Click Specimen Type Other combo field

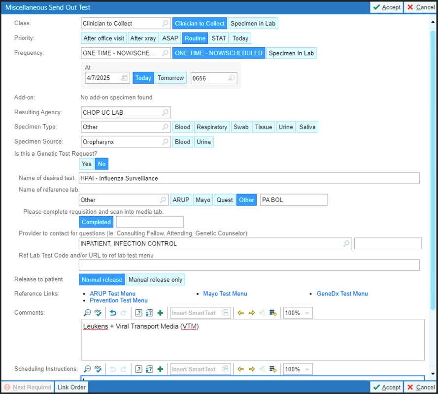[126, 127]
